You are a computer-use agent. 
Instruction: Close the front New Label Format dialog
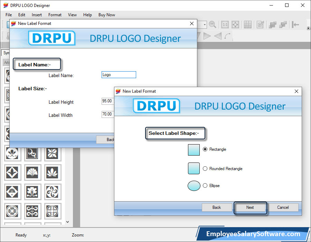(296, 91)
